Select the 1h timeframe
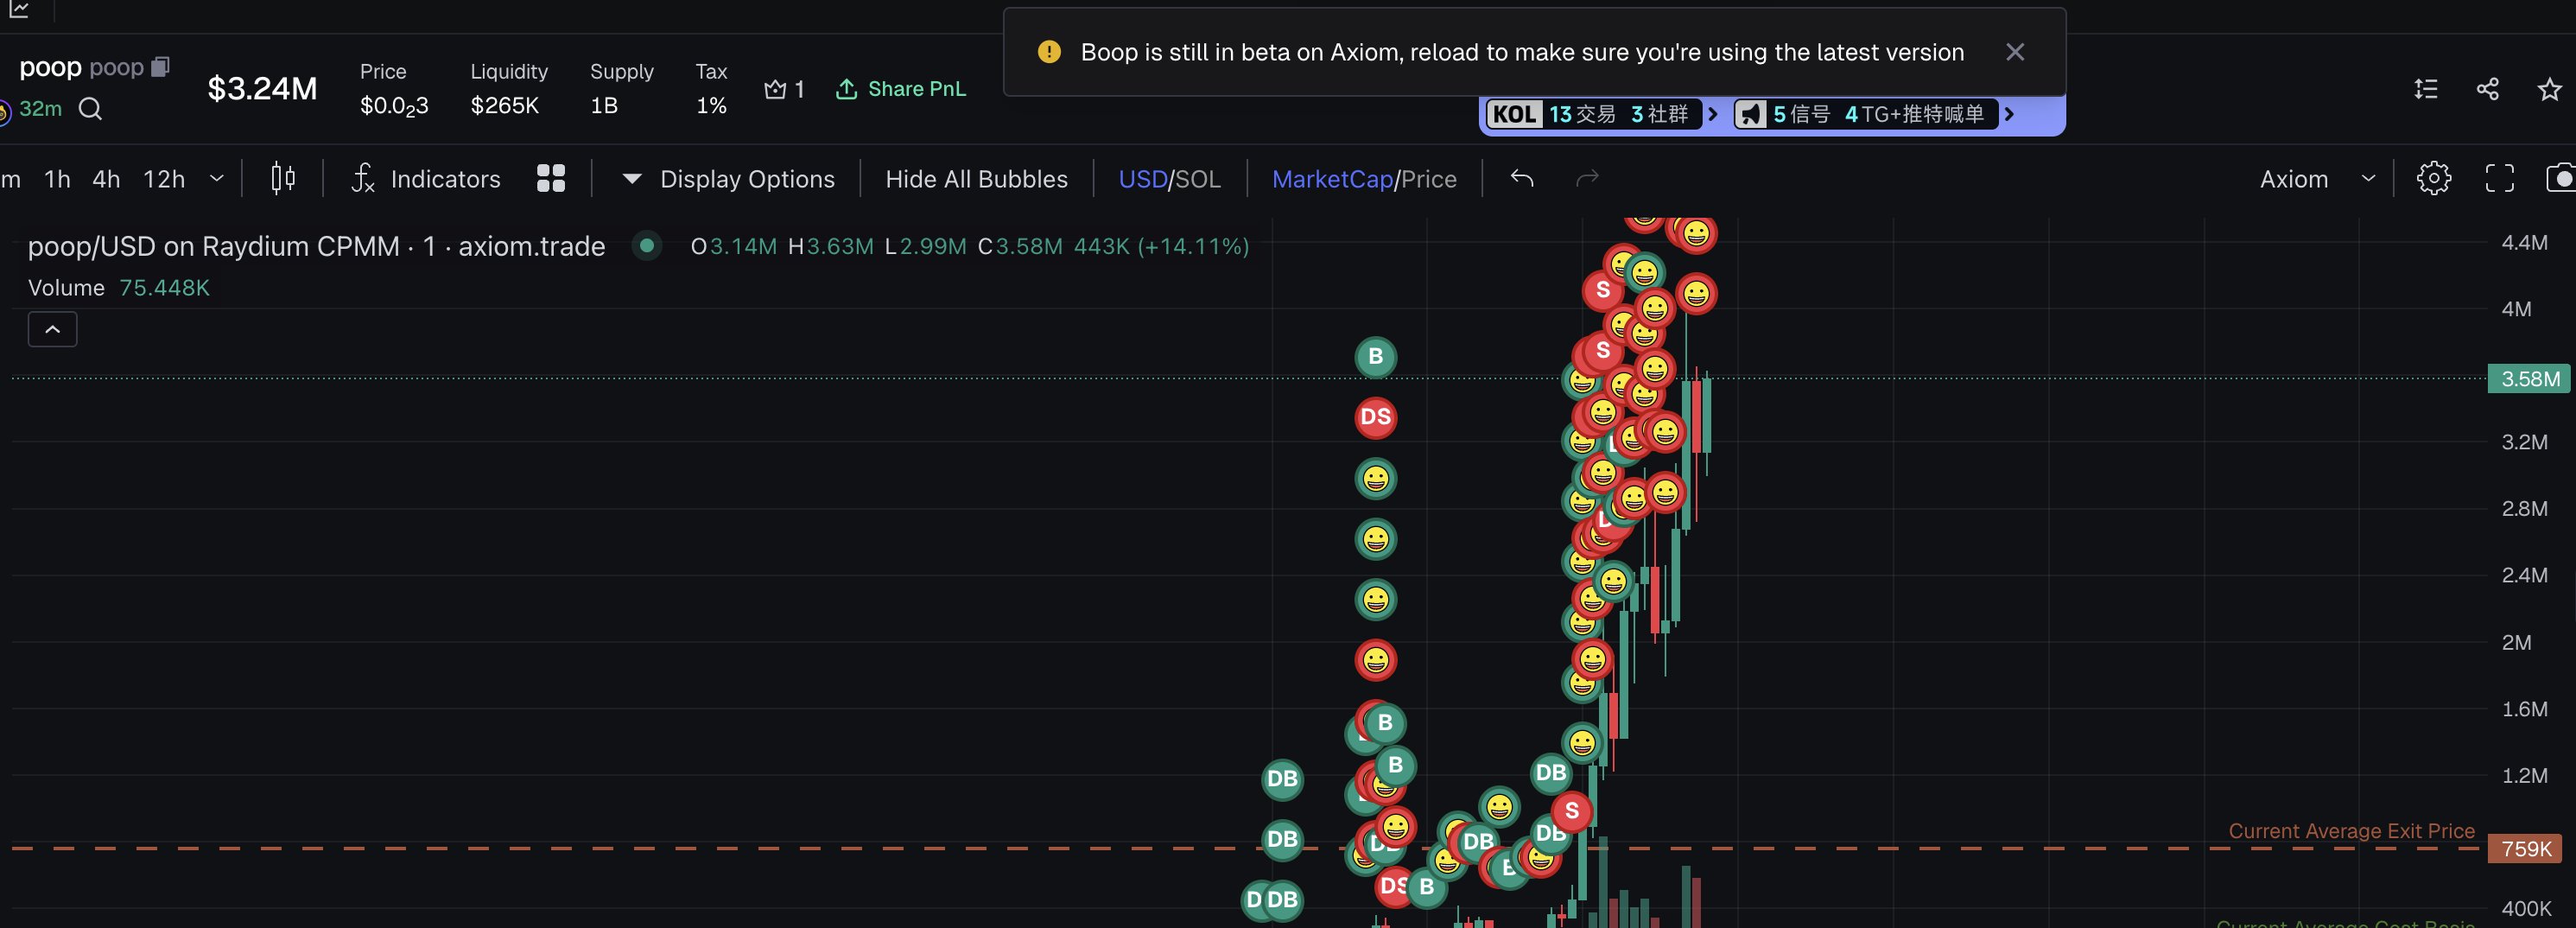This screenshot has width=2576, height=928. pos(57,179)
